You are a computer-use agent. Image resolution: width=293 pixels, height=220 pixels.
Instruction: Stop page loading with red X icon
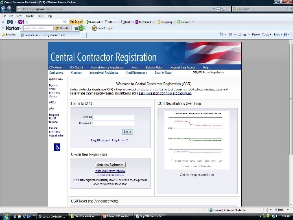[x=228, y=9]
